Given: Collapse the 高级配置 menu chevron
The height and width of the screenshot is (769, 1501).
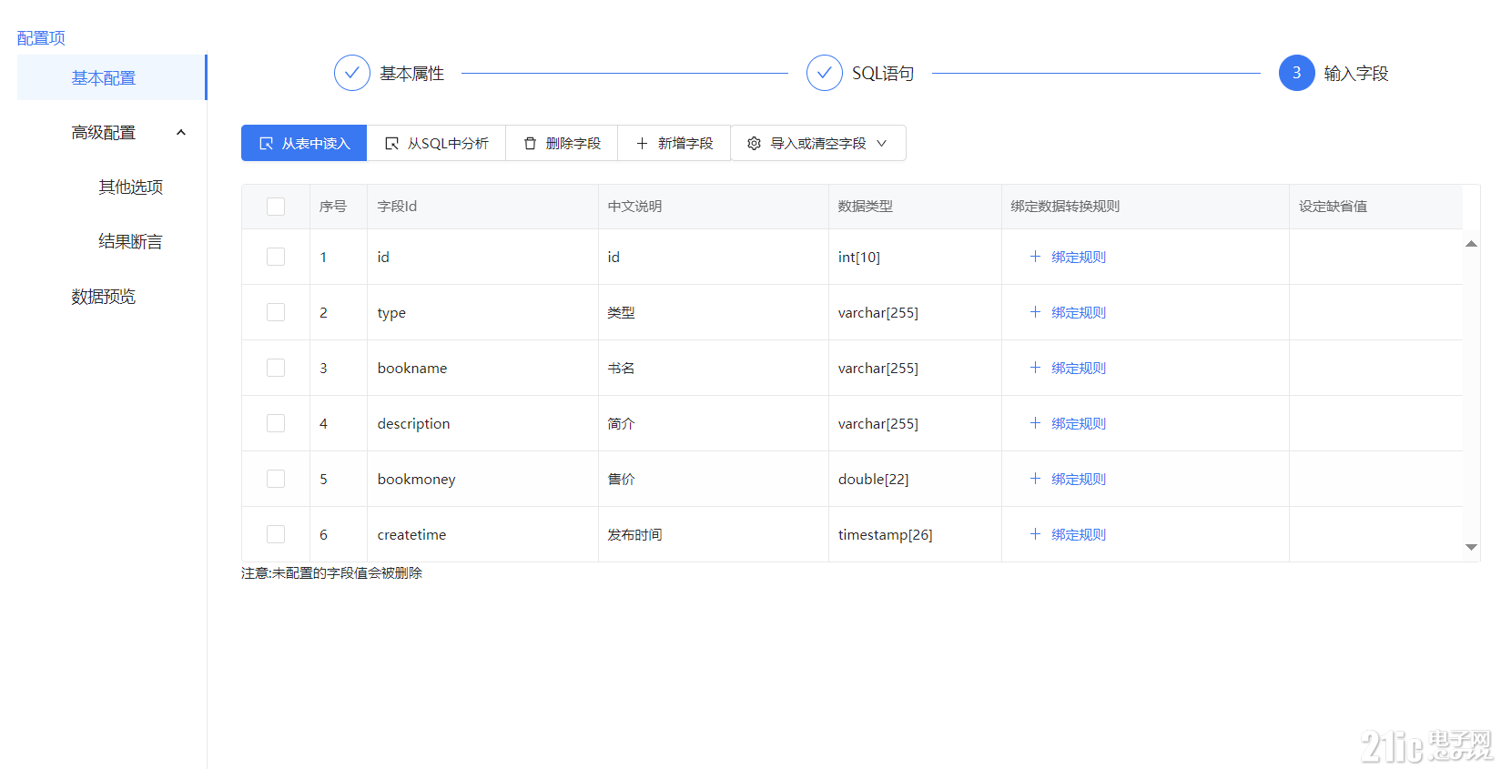Looking at the screenshot, I should click(181, 133).
